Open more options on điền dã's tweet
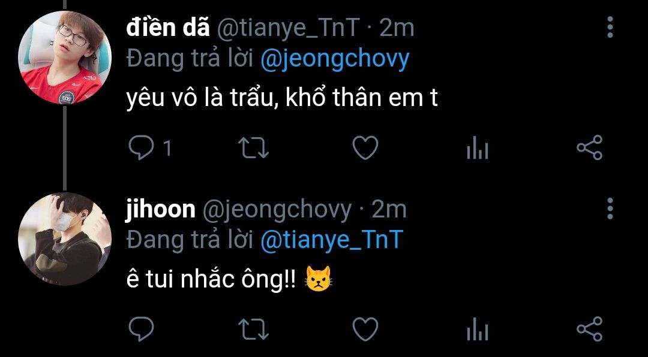The width and height of the screenshot is (648, 357). tap(610, 27)
